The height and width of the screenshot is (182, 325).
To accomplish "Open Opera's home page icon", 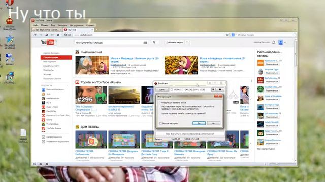I will point(58,35).
